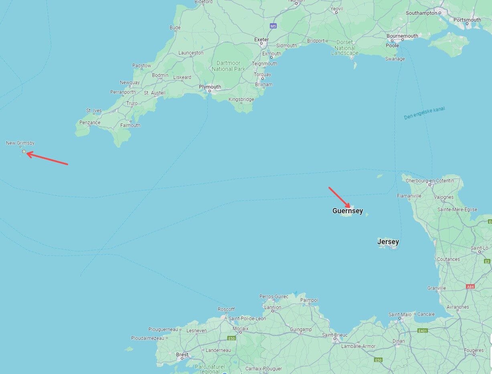Select the Bournemouth city label
This screenshot has width=492, height=374.
(x=402, y=36)
